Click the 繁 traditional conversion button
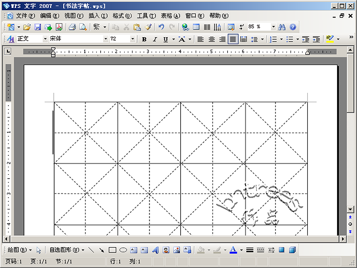 click(96, 27)
